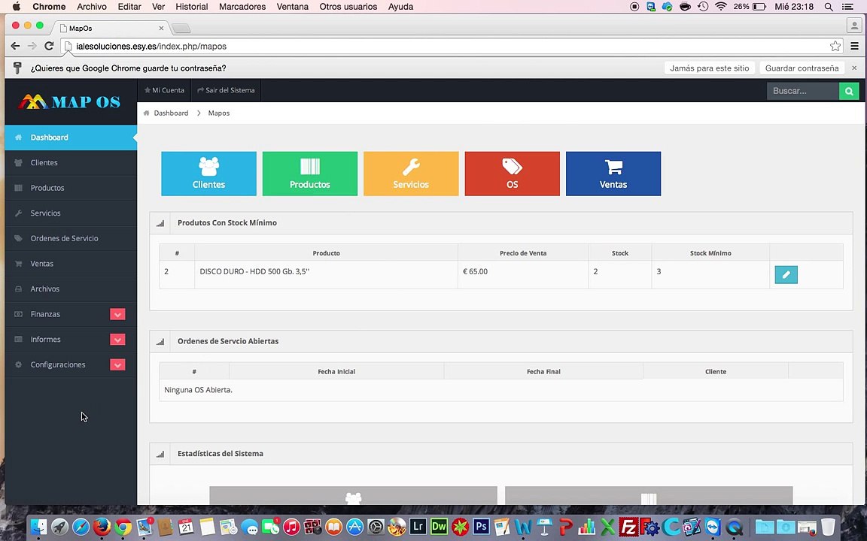The image size is (867, 541).
Task: Select the MapOs browser tab
Action: 111,28
